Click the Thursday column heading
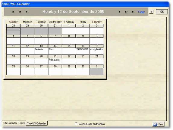 (69, 22)
